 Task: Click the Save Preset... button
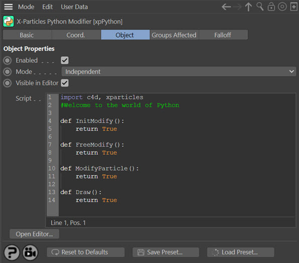tap(166, 252)
